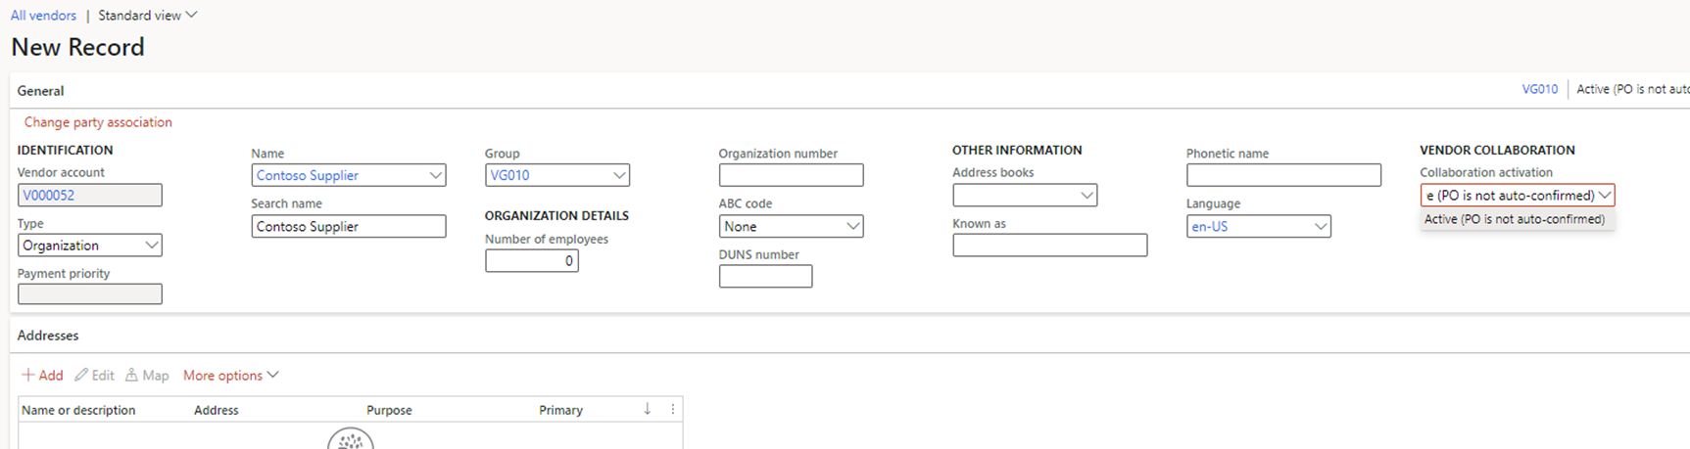The height and width of the screenshot is (449, 1690).
Task: Open the ABC code dropdown
Action: 852,226
